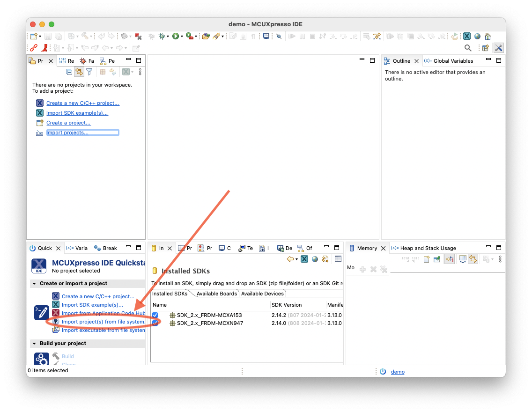Toggle Link with Editor in Project Explorer
The width and height of the screenshot is (532, 412).
click(79, 72)
